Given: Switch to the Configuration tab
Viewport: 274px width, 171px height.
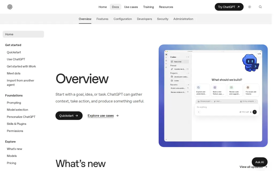Looking at the screenshot, I should 123,19.
